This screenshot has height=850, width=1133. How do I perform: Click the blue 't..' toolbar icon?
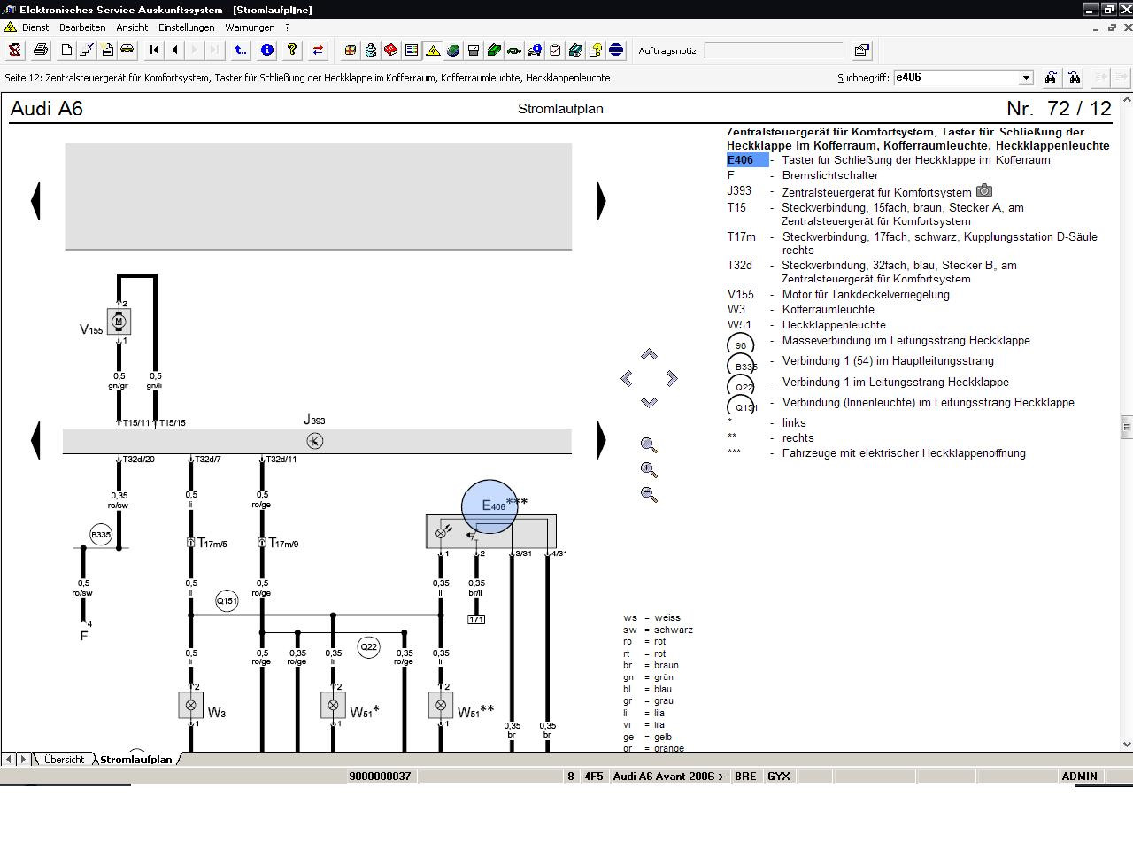point(241,50)
